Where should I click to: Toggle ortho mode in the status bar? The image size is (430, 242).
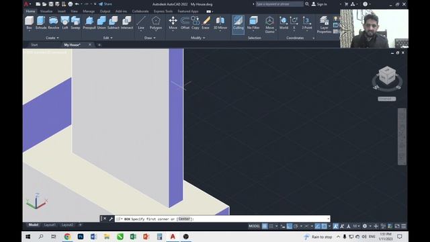[x=290, y=226]
